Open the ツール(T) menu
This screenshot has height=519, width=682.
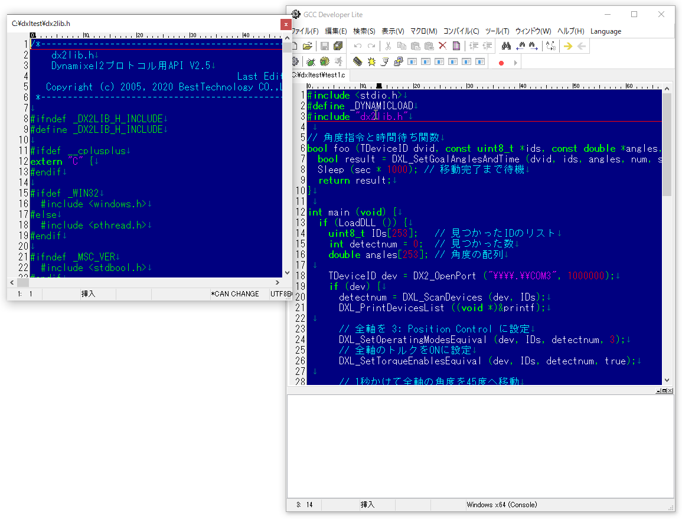coord(497,31)
